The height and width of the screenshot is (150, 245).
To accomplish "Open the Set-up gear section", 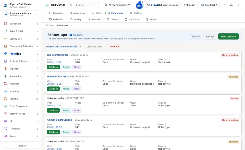I will coord(151,19).
